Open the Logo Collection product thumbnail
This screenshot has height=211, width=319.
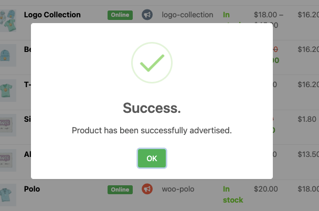(8, 20)
